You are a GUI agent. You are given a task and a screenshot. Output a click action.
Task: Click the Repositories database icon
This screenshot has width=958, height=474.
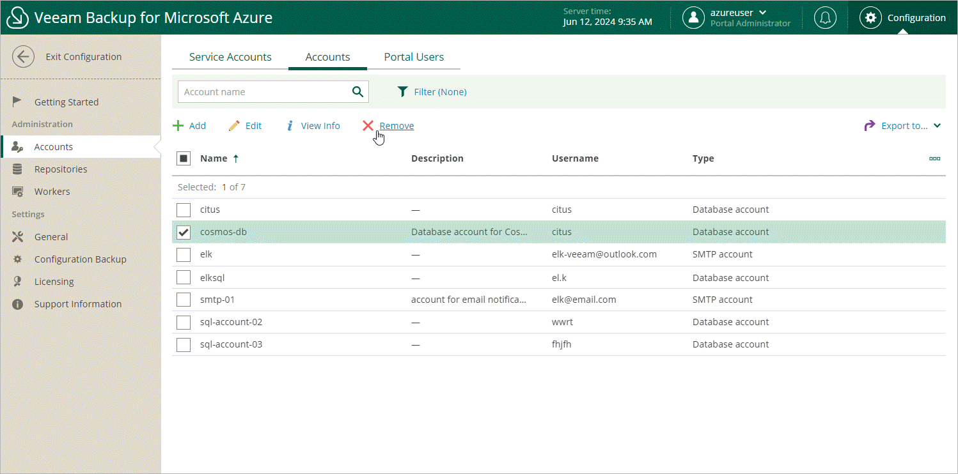[x=17, y=169]
